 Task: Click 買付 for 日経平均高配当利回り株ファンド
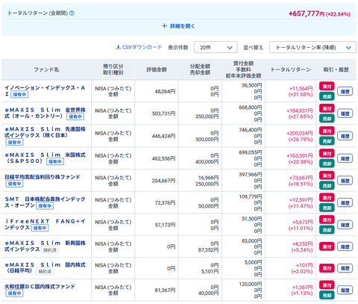[x=327, y=176]
